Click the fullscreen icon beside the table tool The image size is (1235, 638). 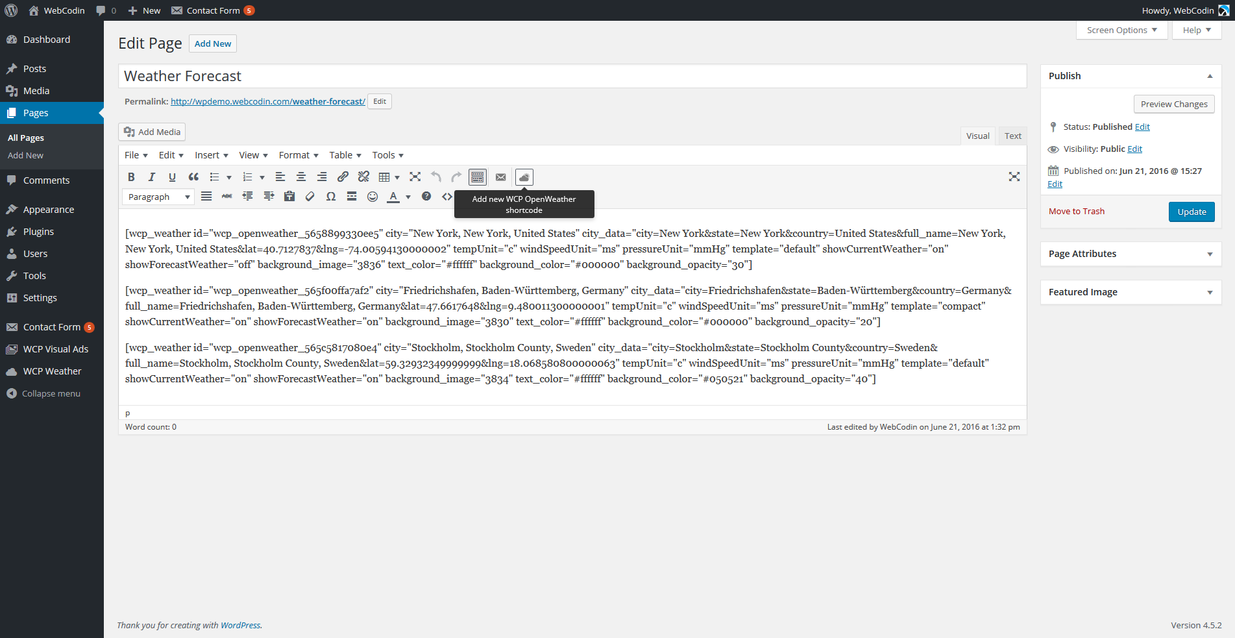coord(415,177)
